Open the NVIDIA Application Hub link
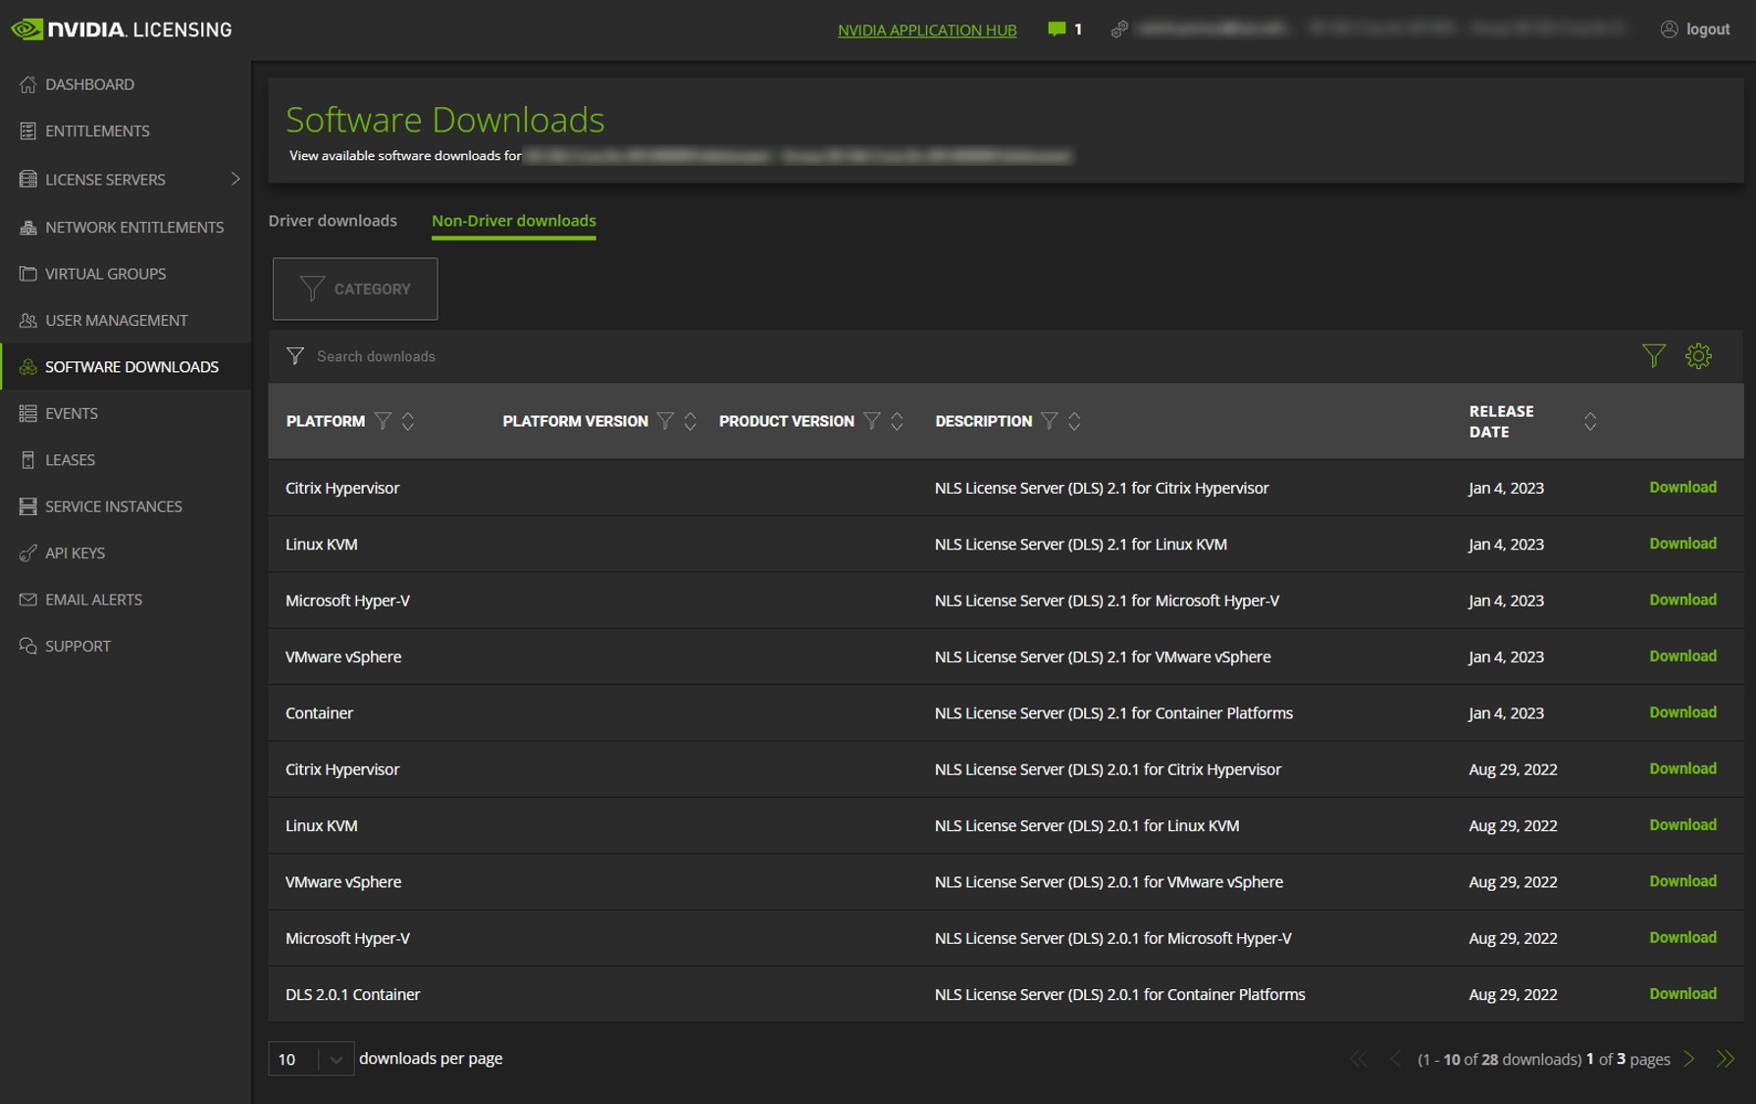 point(927,29)
